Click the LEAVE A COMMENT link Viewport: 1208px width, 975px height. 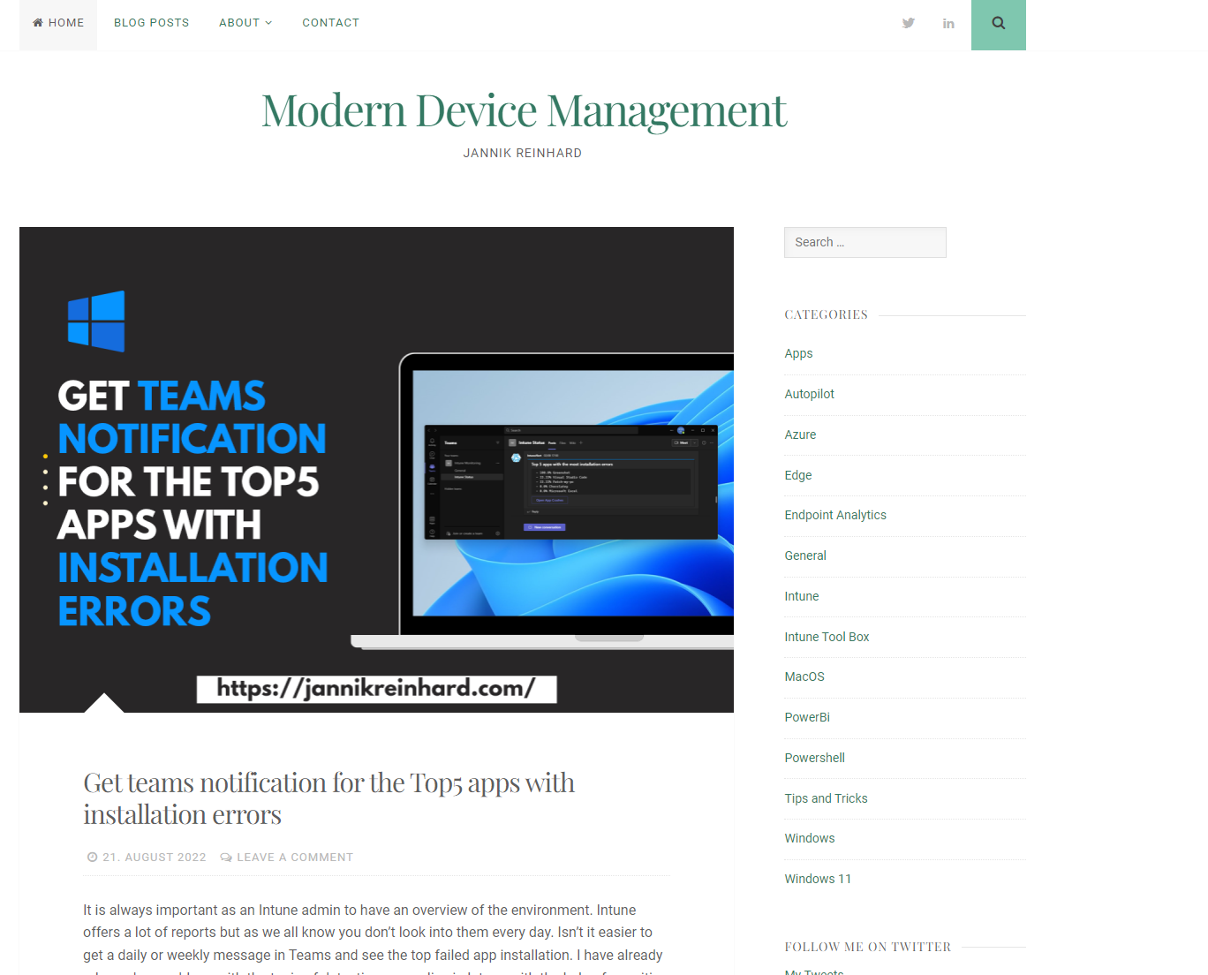295,857
